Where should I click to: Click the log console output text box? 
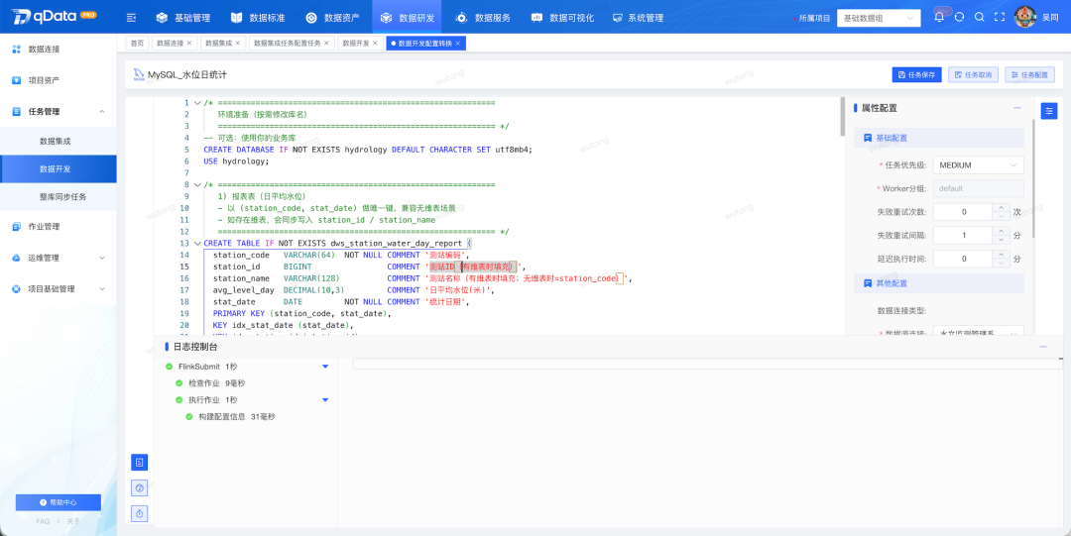708,364
